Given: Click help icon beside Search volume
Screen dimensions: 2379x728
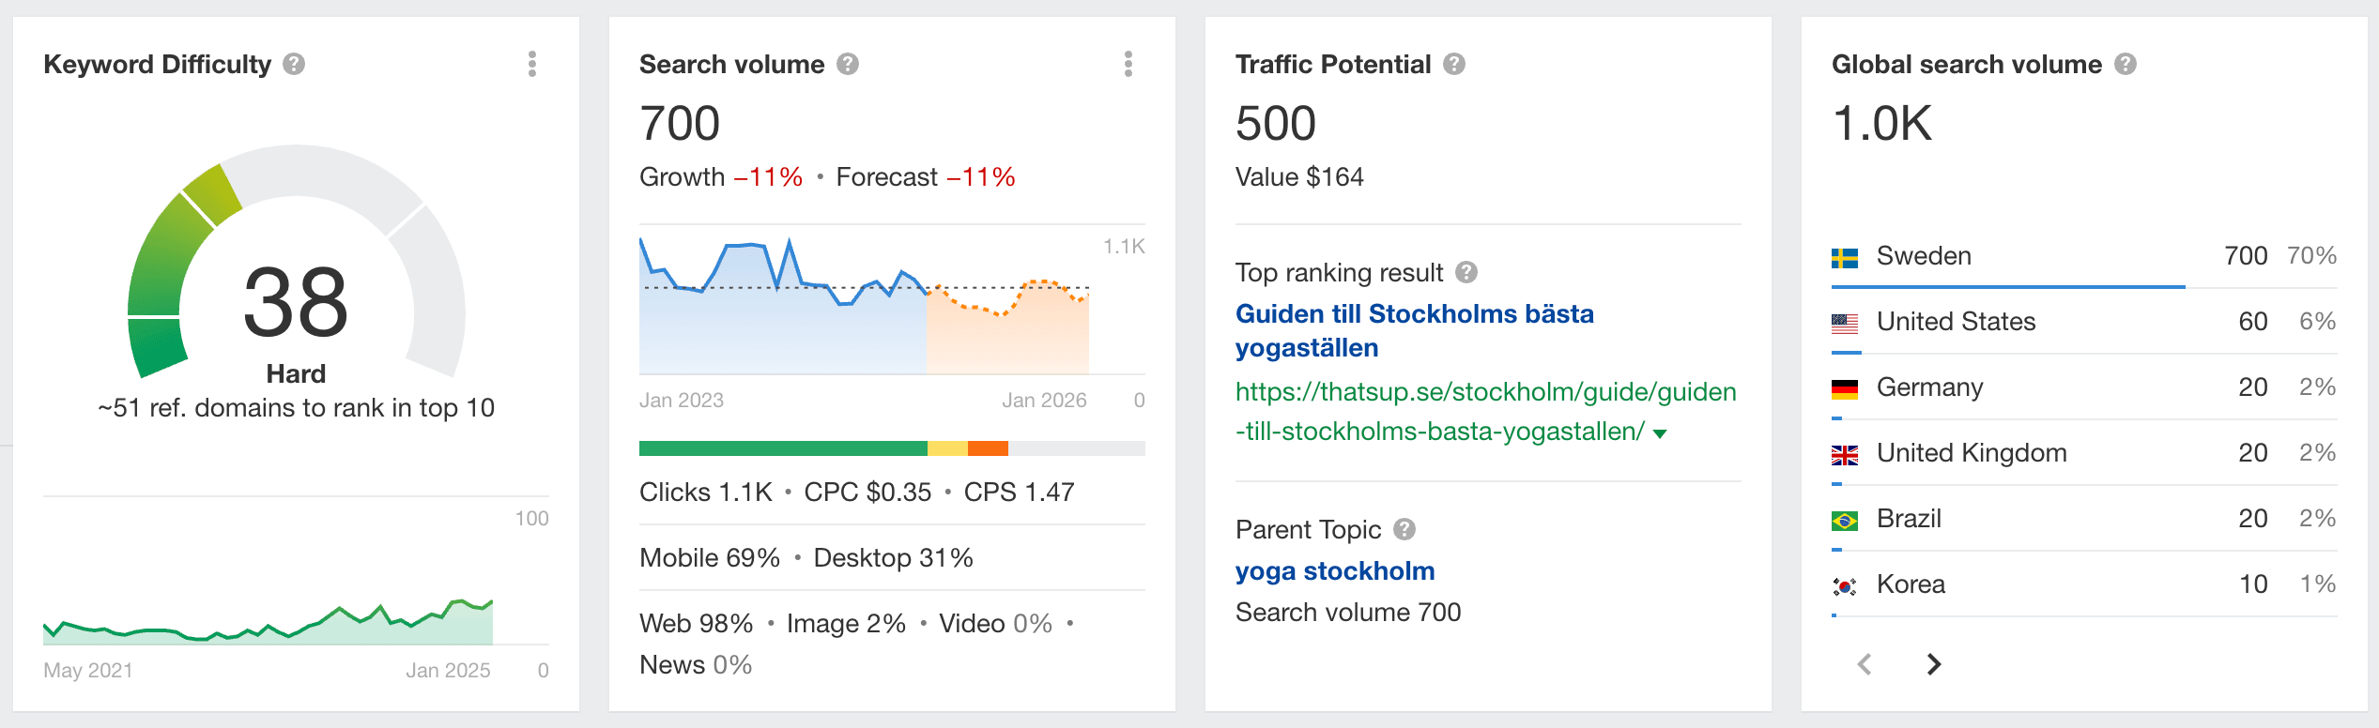Looking at the screenshot, I should click(x=848, y=64).
